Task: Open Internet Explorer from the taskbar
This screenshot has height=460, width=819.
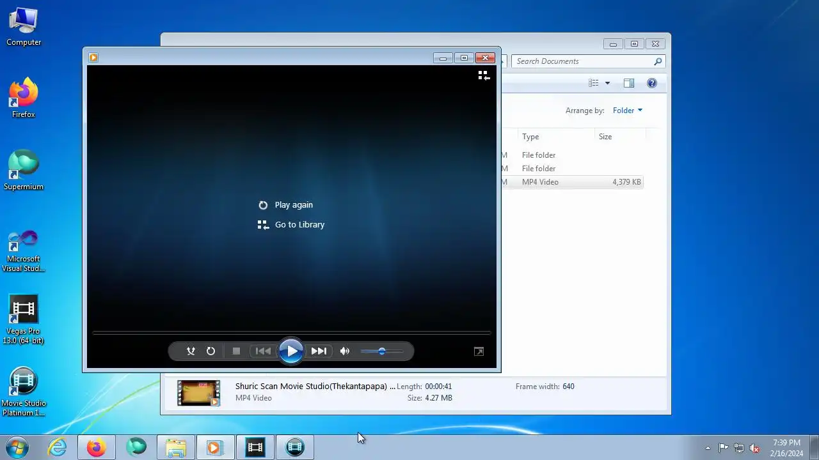Action: (58, 447)
